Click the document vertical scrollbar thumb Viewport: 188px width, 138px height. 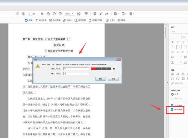(165, 32)
